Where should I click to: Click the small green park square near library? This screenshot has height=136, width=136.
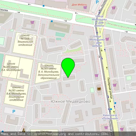click(x=92, y=90)
